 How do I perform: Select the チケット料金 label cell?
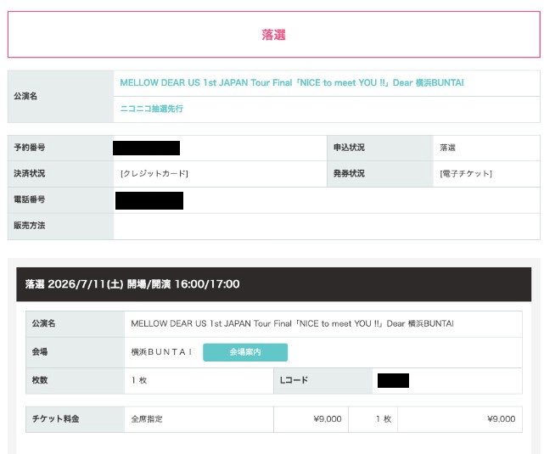coord(76,419)
